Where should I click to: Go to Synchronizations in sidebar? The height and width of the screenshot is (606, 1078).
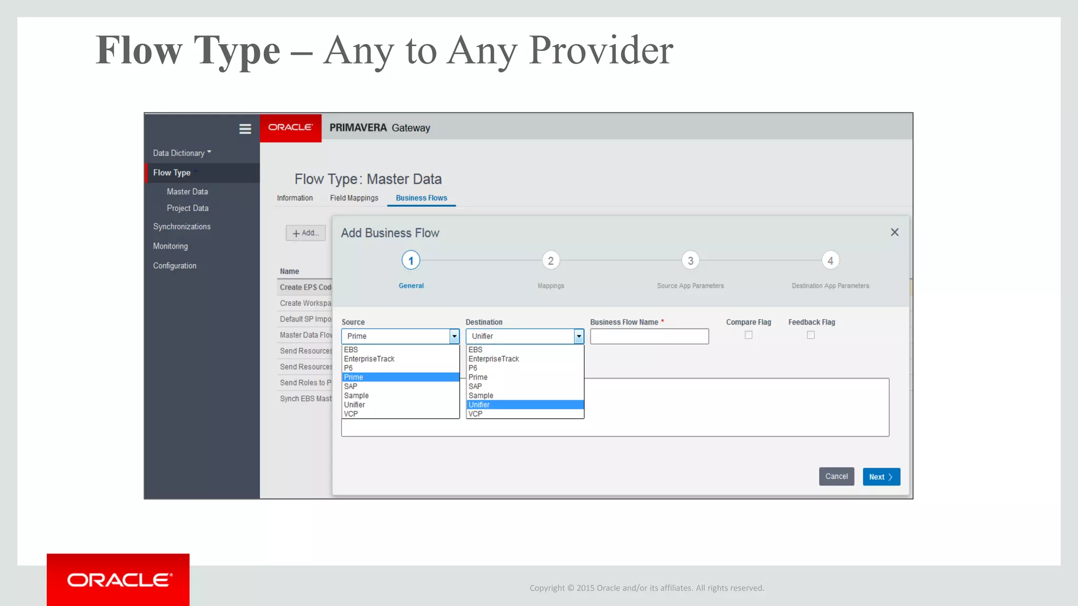(x=182, y=227)
